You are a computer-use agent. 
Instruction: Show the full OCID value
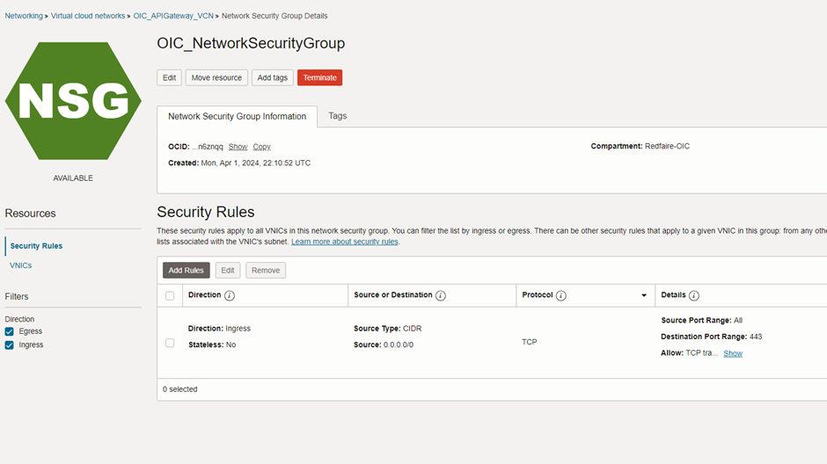point(238,147)
